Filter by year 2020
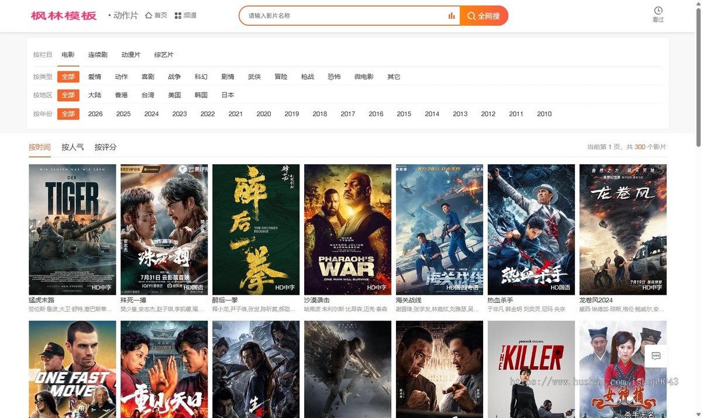This screenshot has width=702, height=418. click(264, 113)
